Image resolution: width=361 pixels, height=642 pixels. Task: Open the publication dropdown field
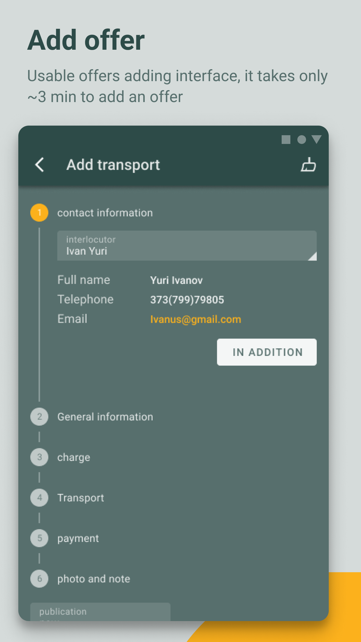100,612
